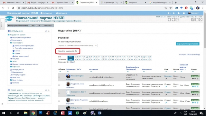The image size is (206, 116).
Task: Switch to the Завдання browser tab
Action: (x=136, y=3)
